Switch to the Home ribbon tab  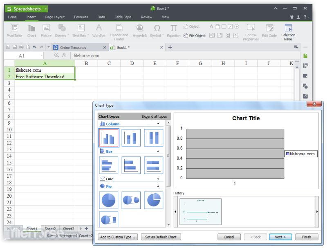(x=12, y=17)
